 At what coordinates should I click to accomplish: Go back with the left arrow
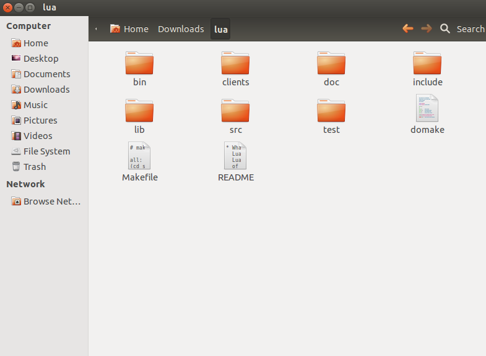pyautogui.click(x=408, y=29)
